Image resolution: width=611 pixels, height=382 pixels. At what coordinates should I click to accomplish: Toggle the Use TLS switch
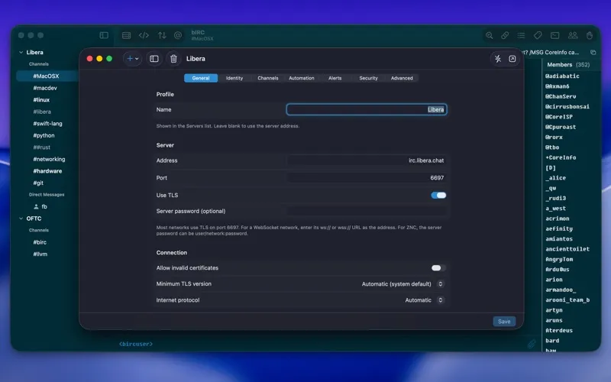(438, 196)
